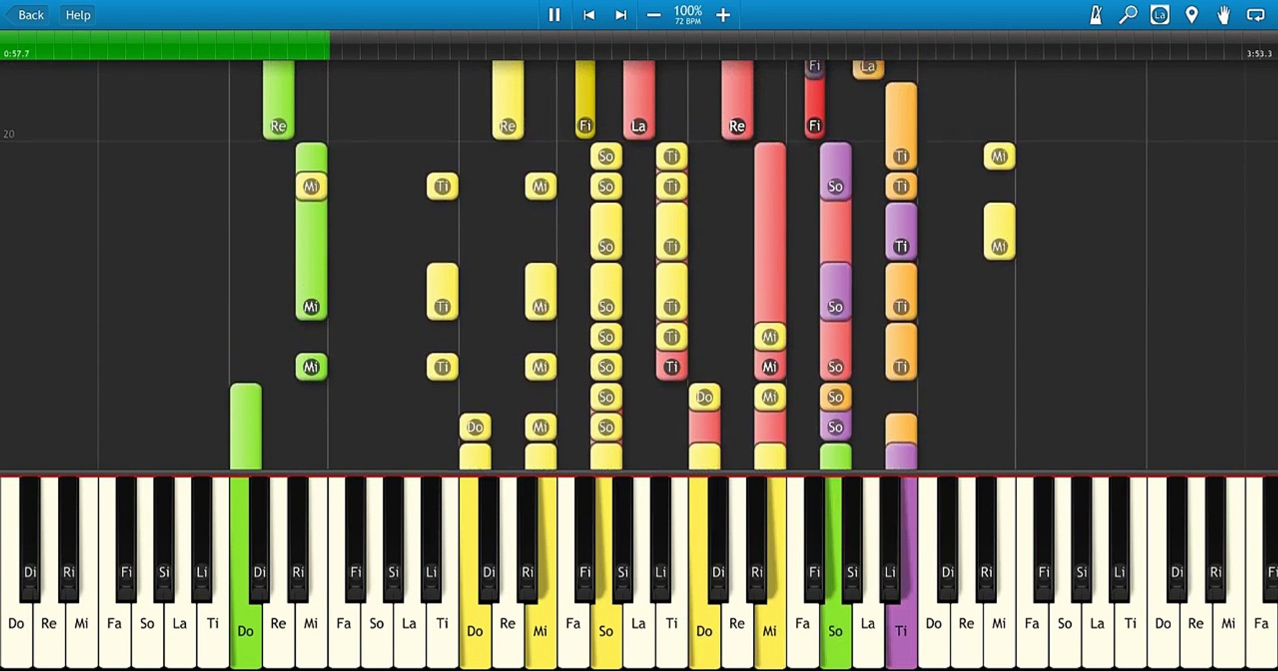The image size is (1278, 671).
Task: Toggle the 'La' note labels display
Action: [x=1160, y=14]
